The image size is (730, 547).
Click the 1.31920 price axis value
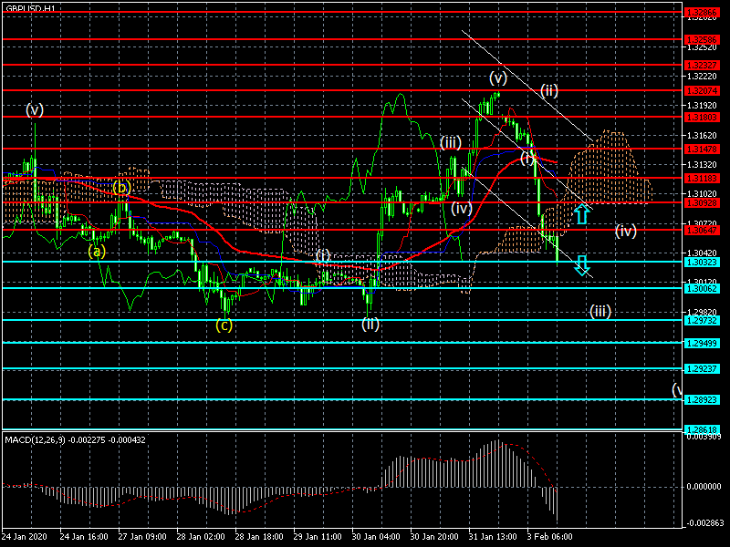[x=702, y=106]
